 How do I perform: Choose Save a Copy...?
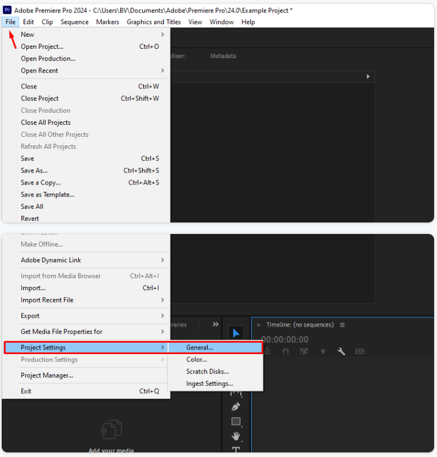(86, 182)
